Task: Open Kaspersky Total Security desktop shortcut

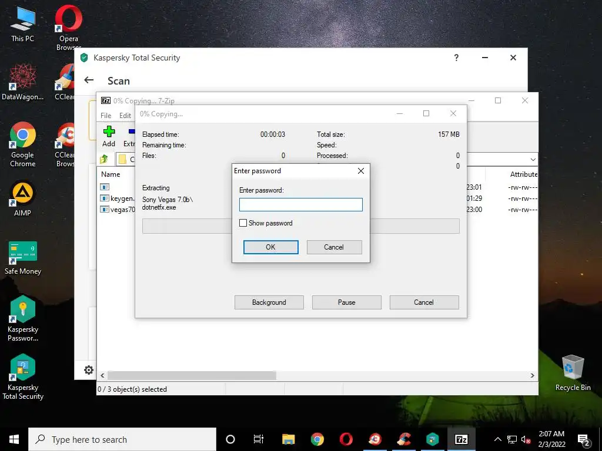Action: coord(23,376)
